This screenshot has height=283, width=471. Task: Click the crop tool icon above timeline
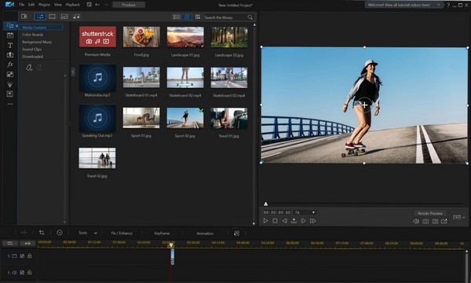tap(42, 233)
